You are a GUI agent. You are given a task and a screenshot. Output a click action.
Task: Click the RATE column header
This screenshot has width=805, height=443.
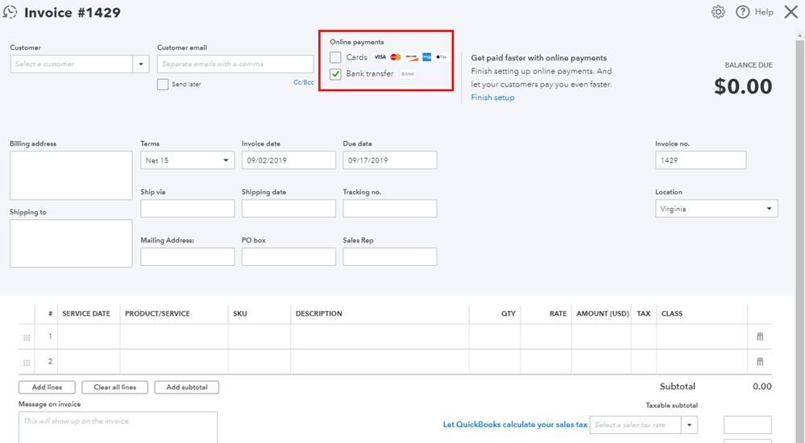tap(558, 313)
